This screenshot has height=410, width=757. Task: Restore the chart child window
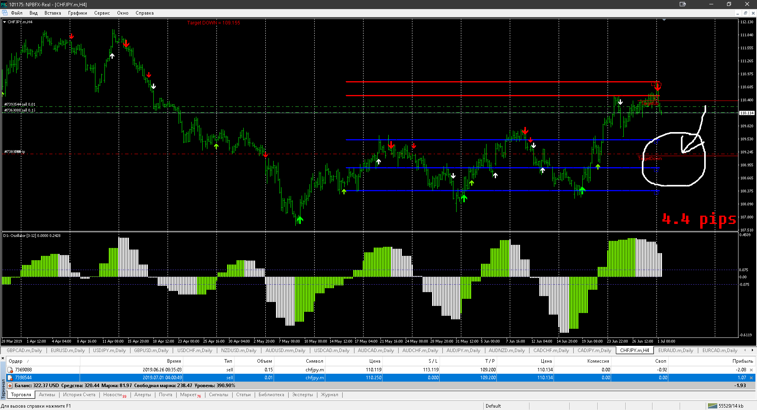coord(745,13)
